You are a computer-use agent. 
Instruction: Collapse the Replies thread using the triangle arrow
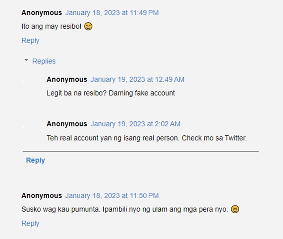point(26,60)
